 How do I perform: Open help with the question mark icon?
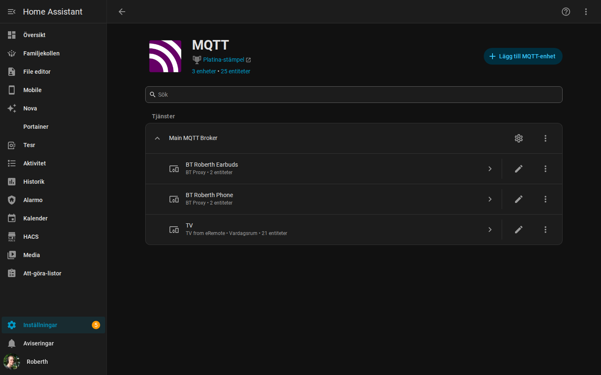566,12
